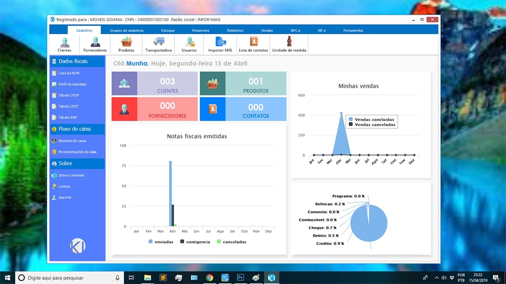Open Google Chrome from the taskbar
This screenshot has width=506, height=284.
pyautogui.click(x=209, y=277)
